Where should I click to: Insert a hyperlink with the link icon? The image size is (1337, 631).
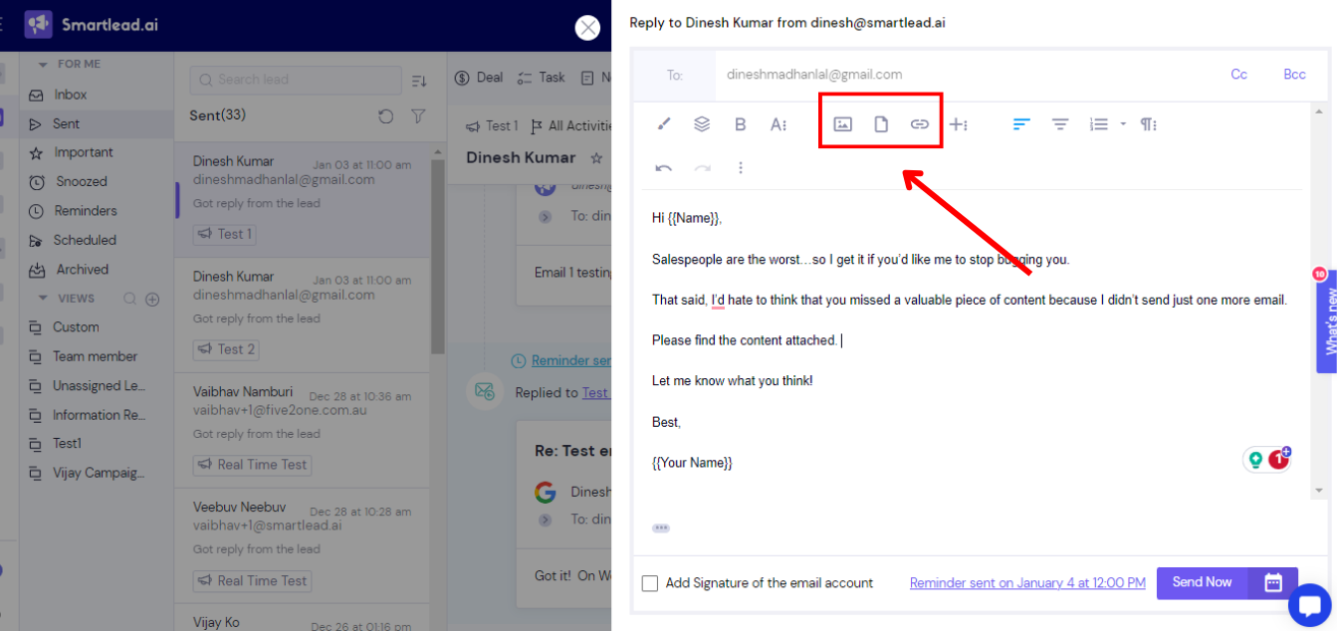click(918, 123)
